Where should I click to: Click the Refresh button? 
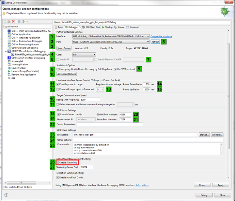[155, 42]
